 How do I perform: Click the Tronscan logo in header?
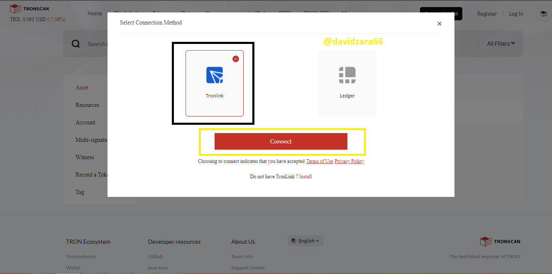coord(29,8)
